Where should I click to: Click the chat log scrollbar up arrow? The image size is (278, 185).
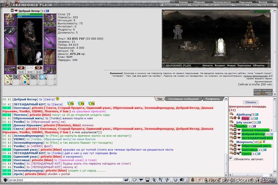tap(226, 99)
